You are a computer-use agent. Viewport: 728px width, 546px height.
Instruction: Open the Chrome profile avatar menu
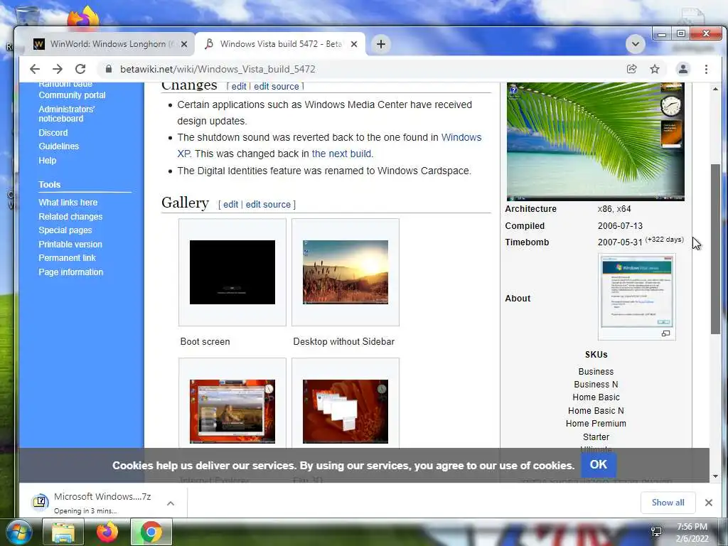click(x=683, y=69)
